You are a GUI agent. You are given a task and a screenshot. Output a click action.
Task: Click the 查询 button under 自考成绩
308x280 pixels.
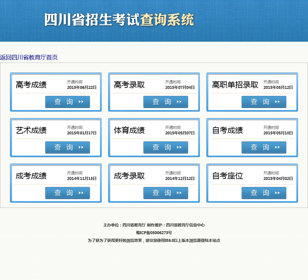click(264, 147)
